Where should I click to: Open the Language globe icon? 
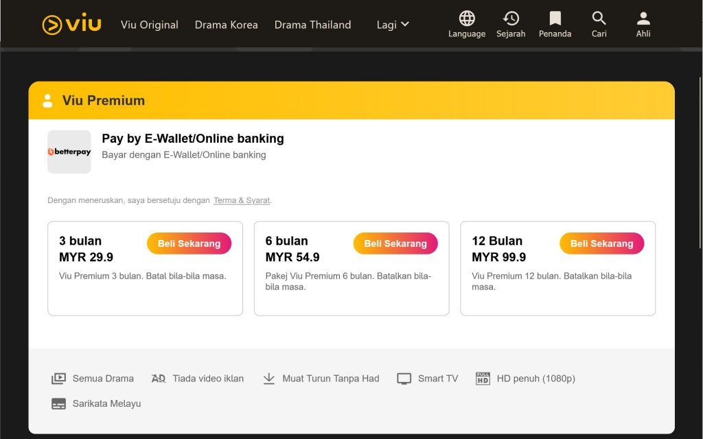click(467, 19)
